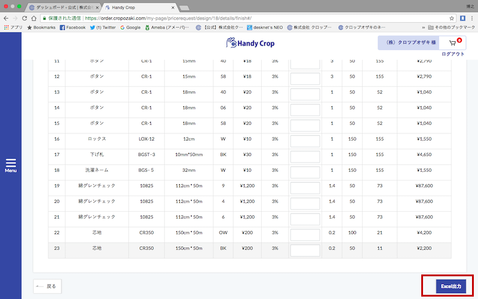Screen dimensions: 478x299
Task: Click the input field in row 20
Action: (305, 203)
